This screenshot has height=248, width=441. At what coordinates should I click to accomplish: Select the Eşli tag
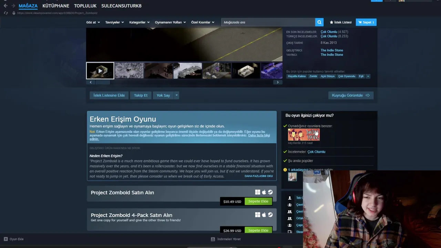(x=361, y=76)
